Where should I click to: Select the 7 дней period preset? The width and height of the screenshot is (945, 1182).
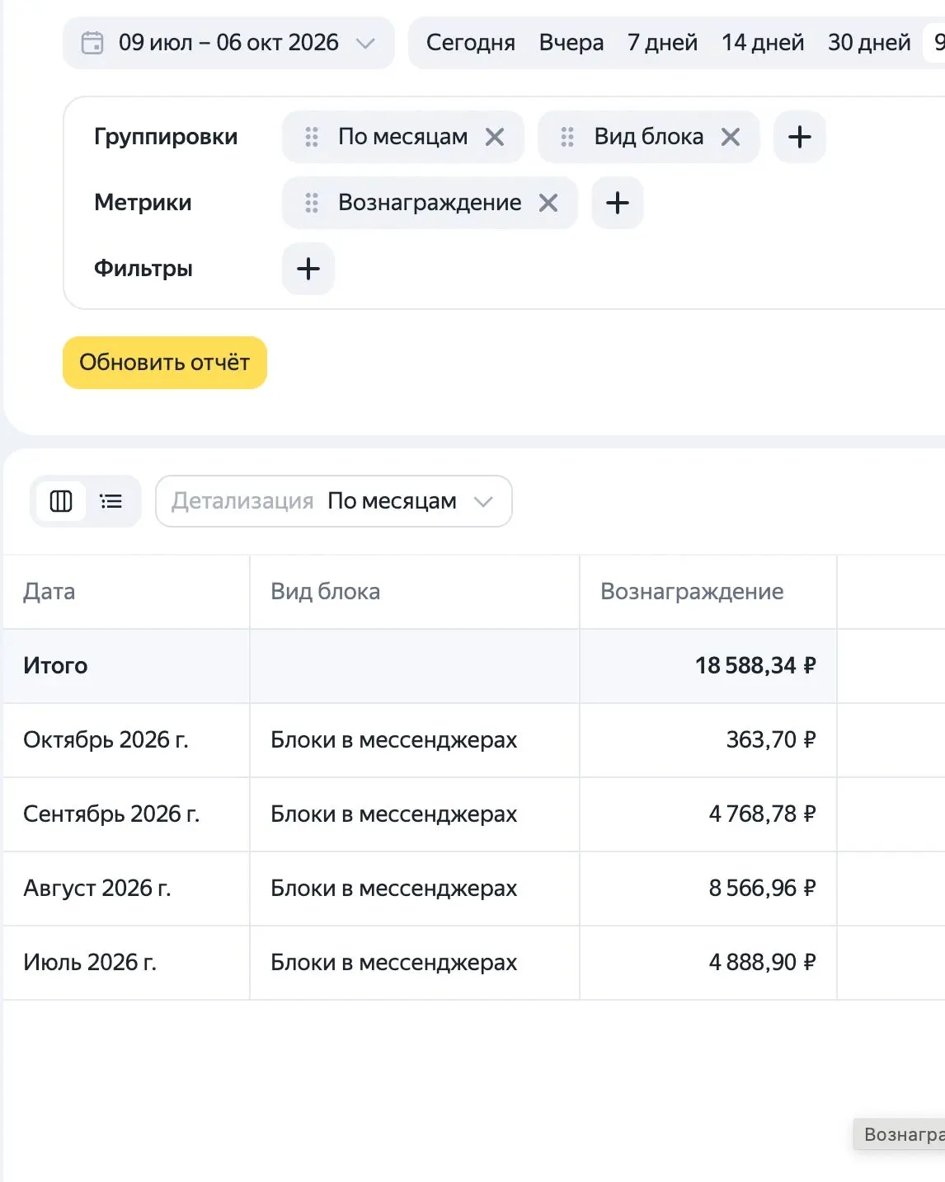(x=662, y=43)
